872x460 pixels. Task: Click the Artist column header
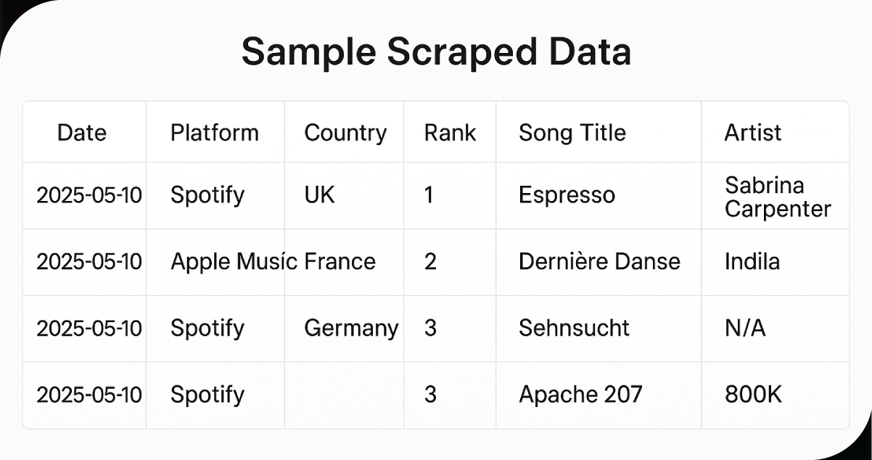tap(753, 133)
